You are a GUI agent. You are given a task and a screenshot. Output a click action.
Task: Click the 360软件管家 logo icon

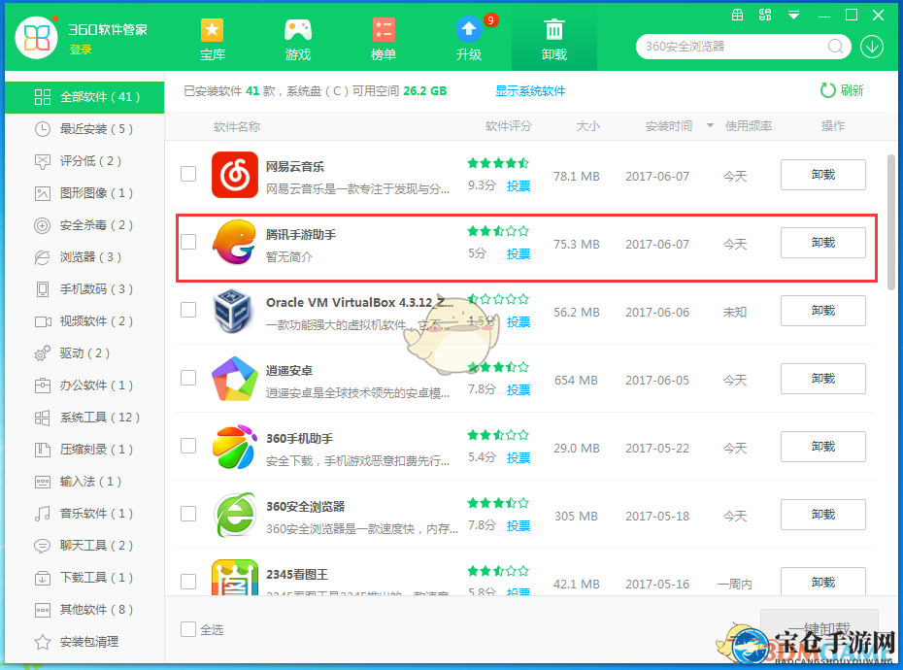point(37,38)
